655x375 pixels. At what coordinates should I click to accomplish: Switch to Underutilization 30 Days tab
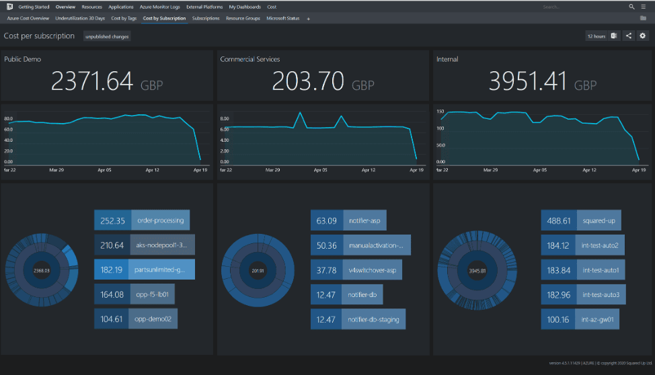80,18
